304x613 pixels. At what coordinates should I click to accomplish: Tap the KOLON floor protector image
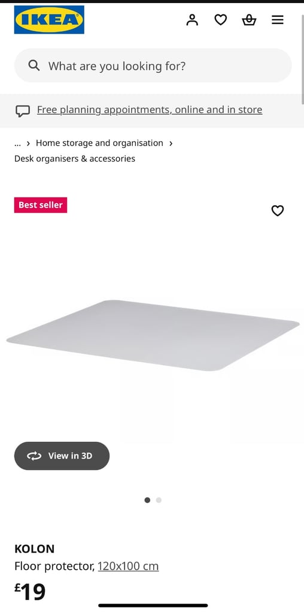(153, 335)
